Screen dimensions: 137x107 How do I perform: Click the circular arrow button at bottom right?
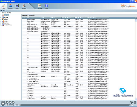tap(131, 102)
